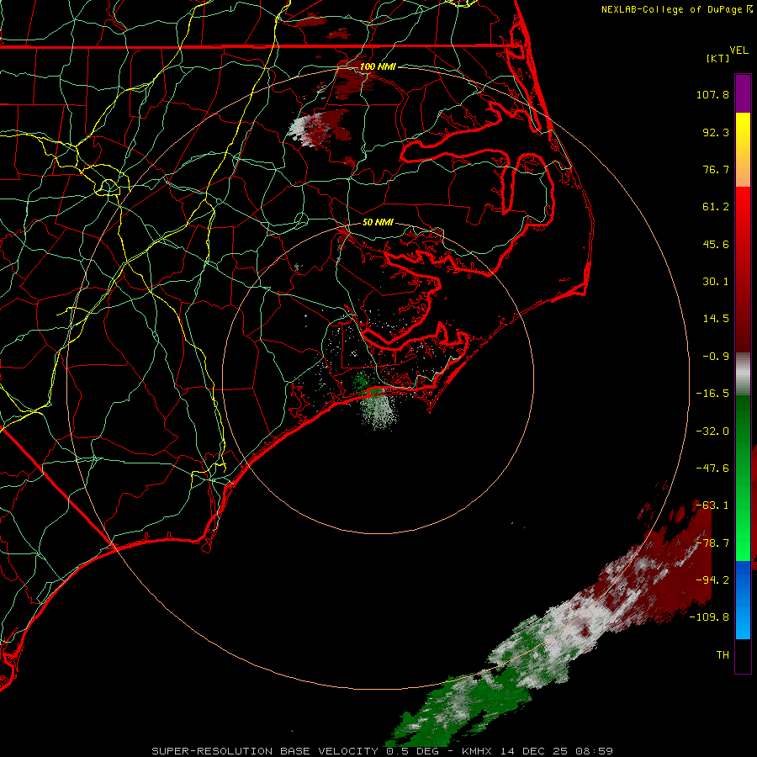Select the 76.7 scale value
Screen dimensions: 757x757
click(716, 169)
